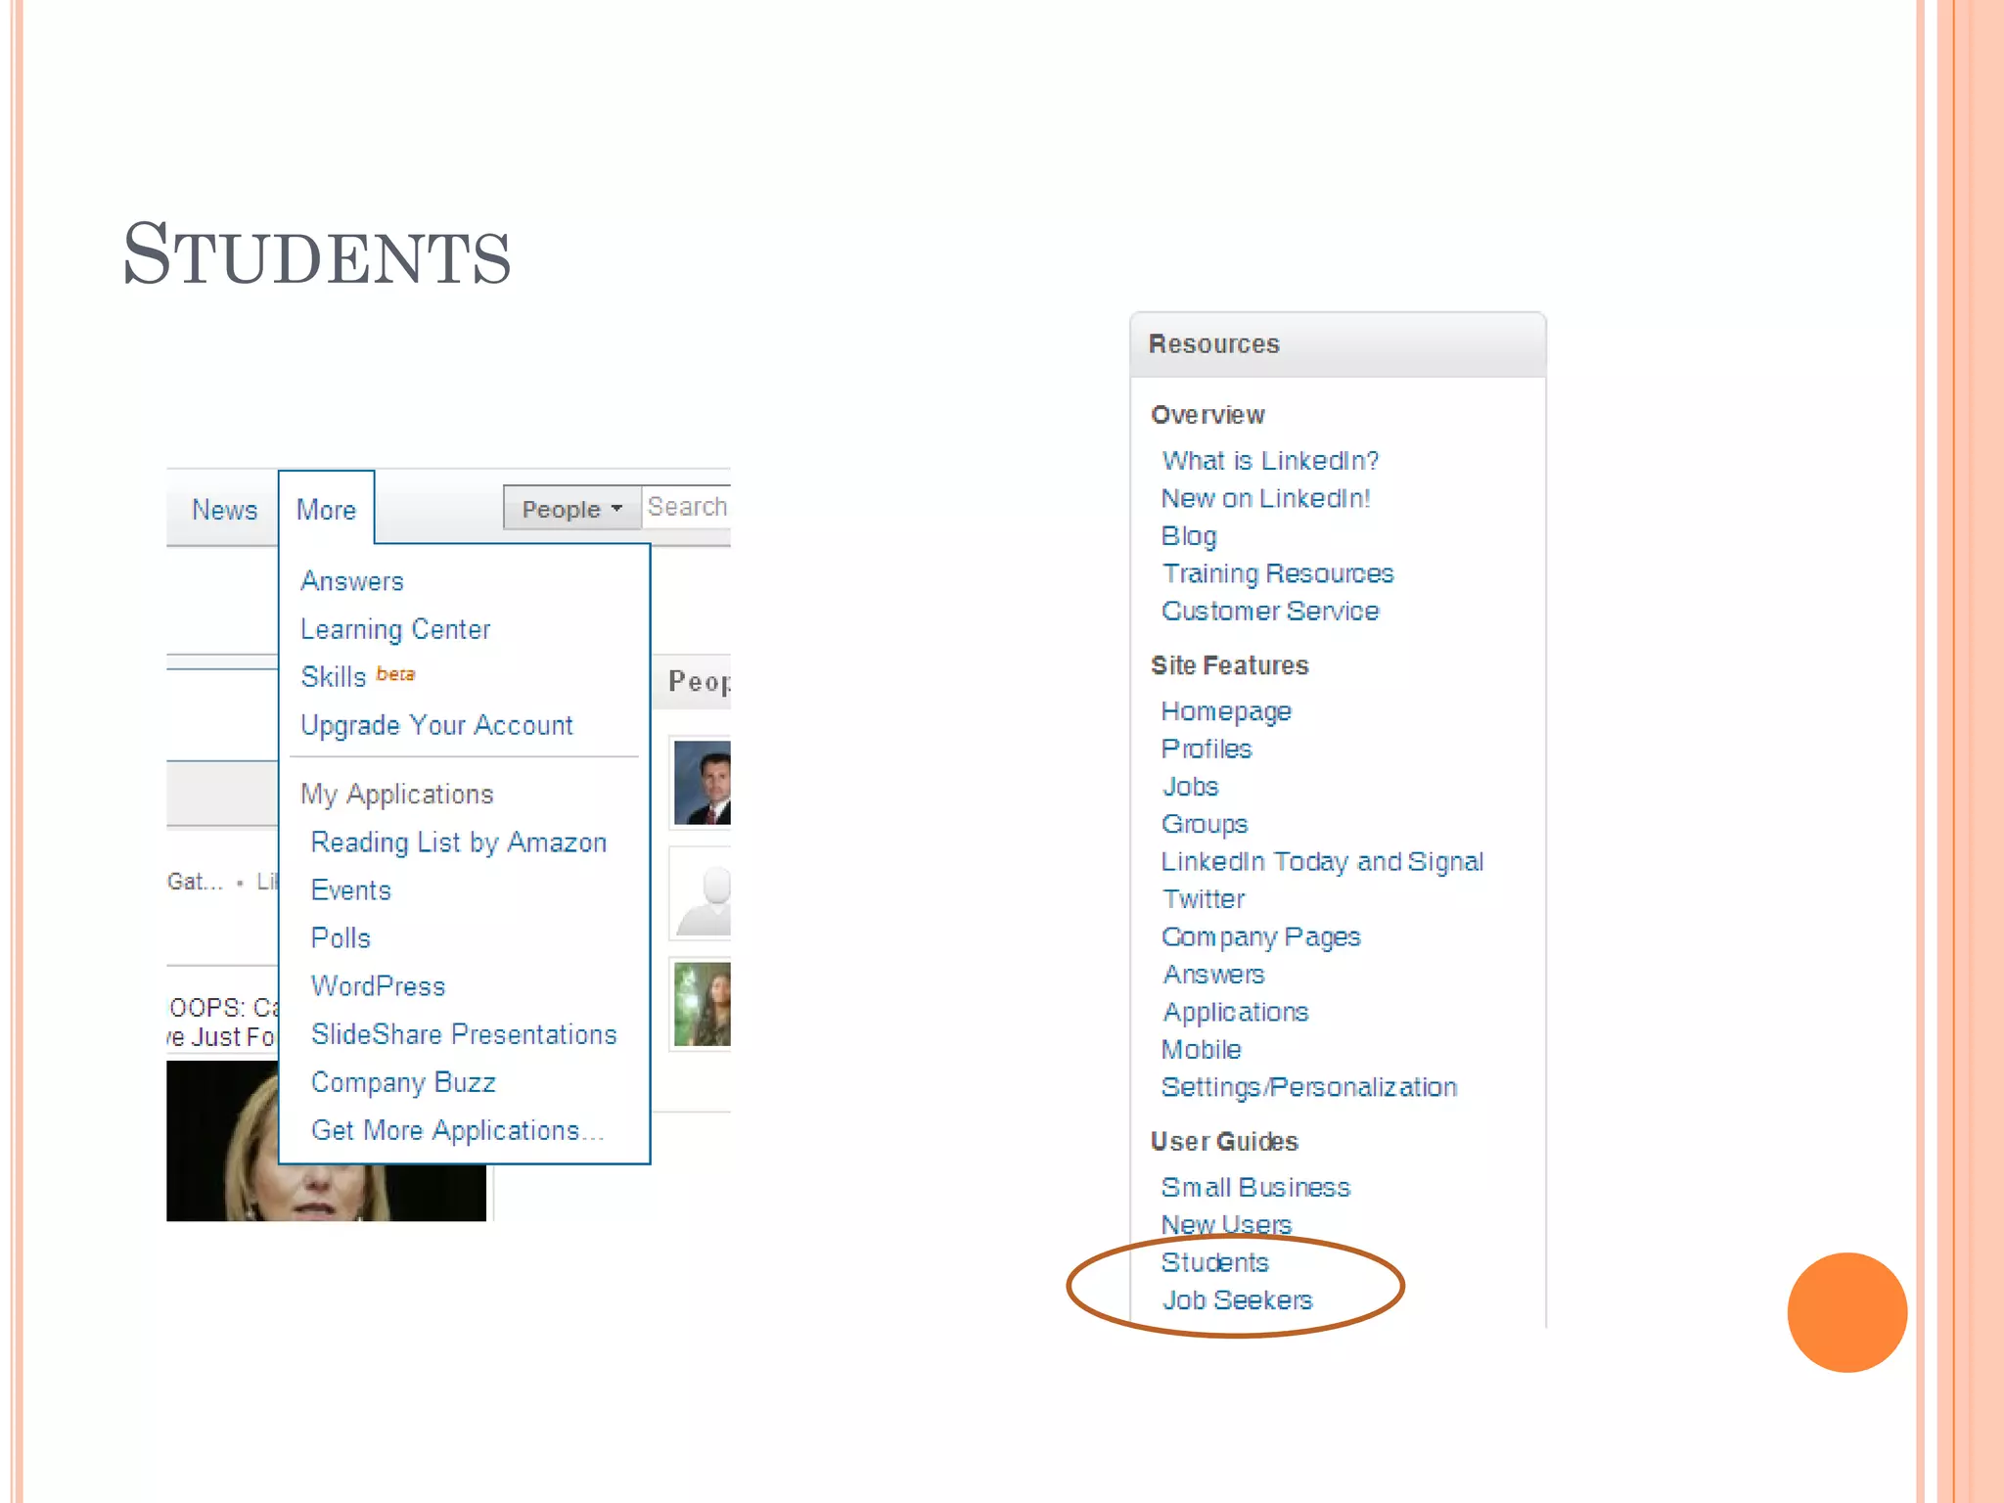Click the Search input field

687,507
